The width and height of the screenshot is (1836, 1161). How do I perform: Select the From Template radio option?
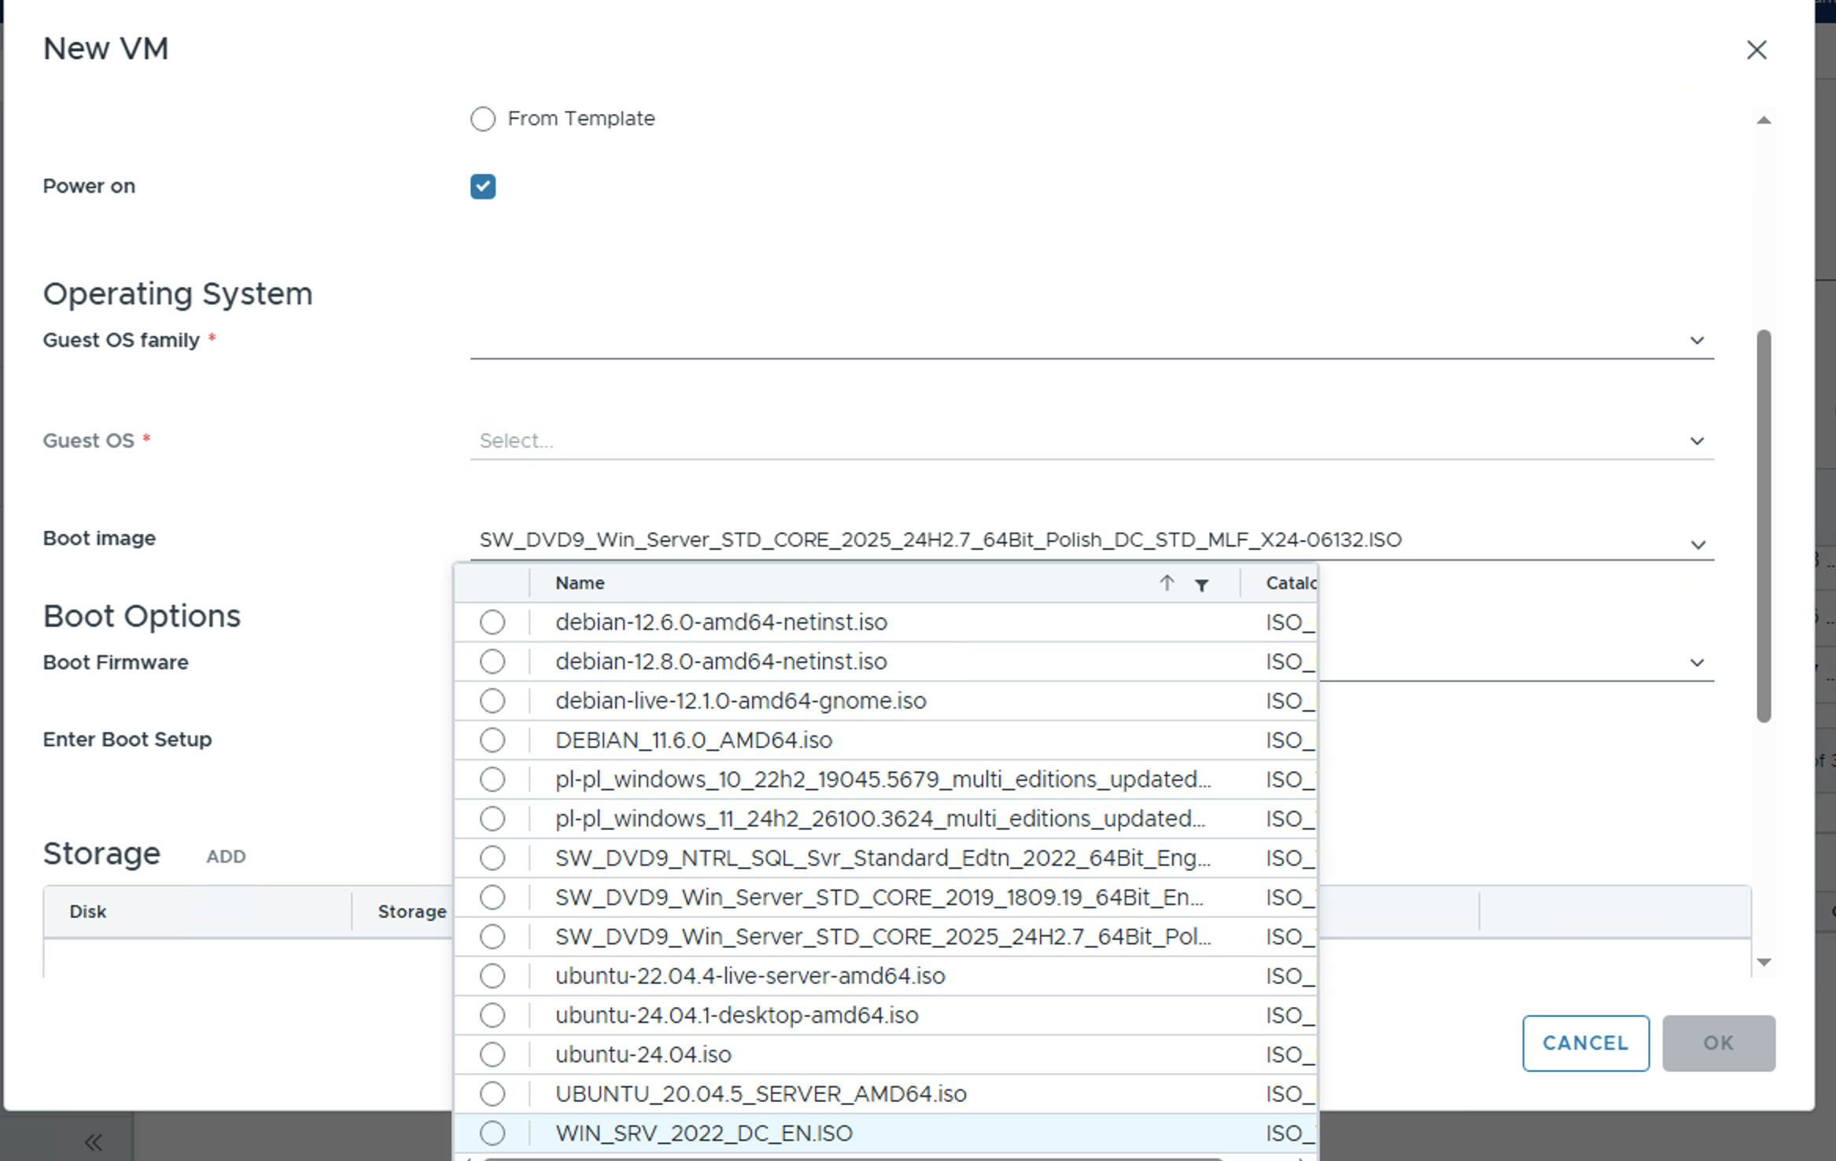point(483,119)
